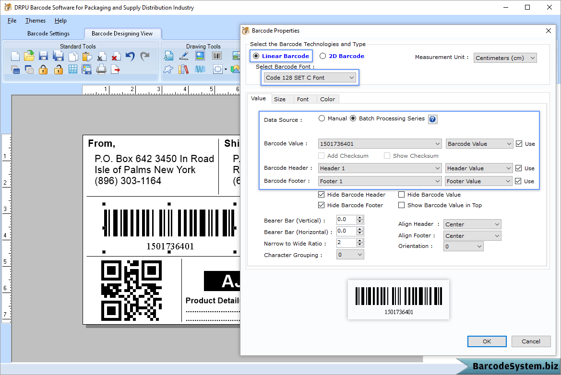Click the Cut scissors icon
This screenshot has width=561, height=375.
tap(101, 57)
